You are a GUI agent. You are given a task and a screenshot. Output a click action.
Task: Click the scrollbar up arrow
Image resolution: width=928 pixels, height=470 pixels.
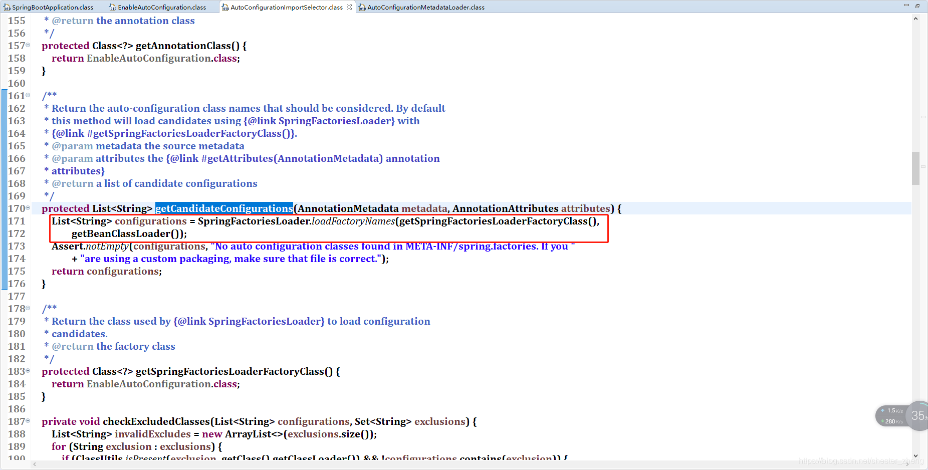click(x=916, y=18)
